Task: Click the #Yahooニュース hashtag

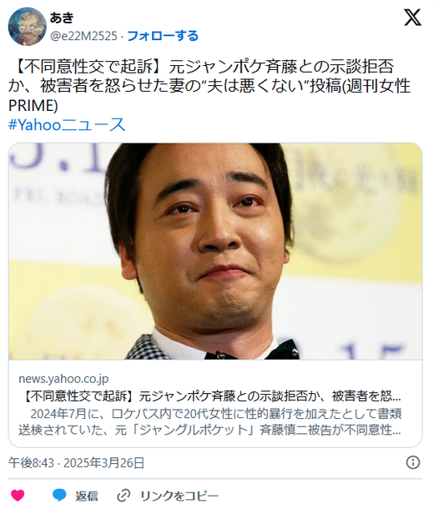Action: (67, 124)
